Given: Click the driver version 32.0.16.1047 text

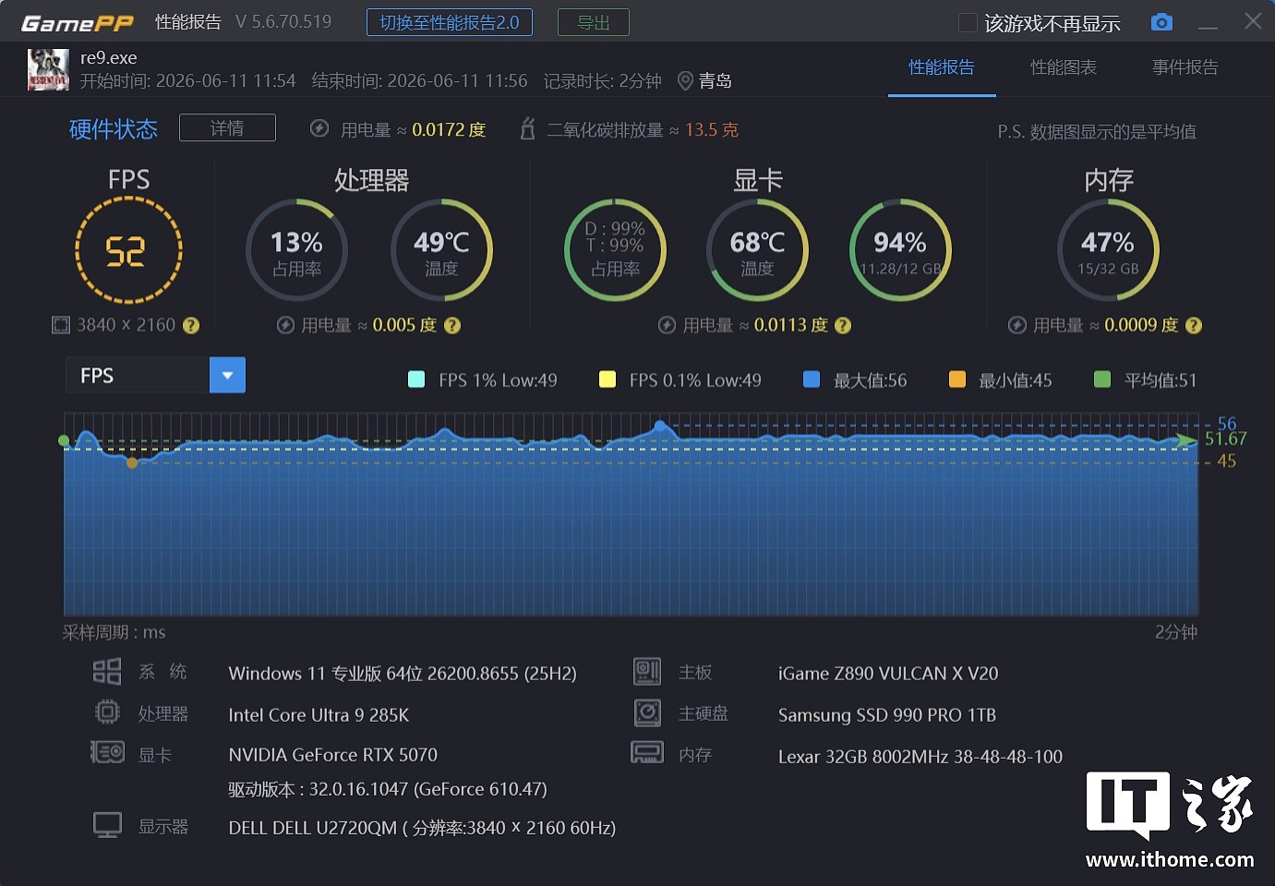Looking at the screenshot, I should point(388,789).
